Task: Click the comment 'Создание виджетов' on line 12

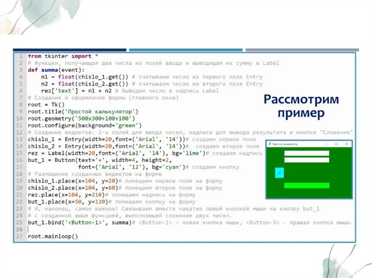Action: point(190,132)
